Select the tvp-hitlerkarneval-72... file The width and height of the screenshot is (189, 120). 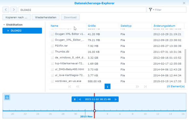117,64
